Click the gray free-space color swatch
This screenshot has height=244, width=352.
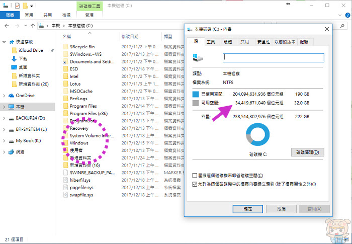196,103
